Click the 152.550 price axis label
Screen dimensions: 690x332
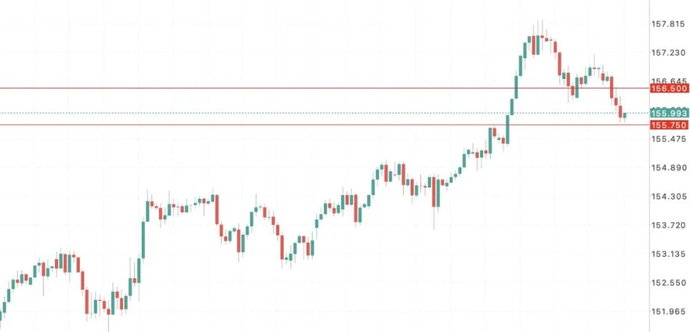668,282
